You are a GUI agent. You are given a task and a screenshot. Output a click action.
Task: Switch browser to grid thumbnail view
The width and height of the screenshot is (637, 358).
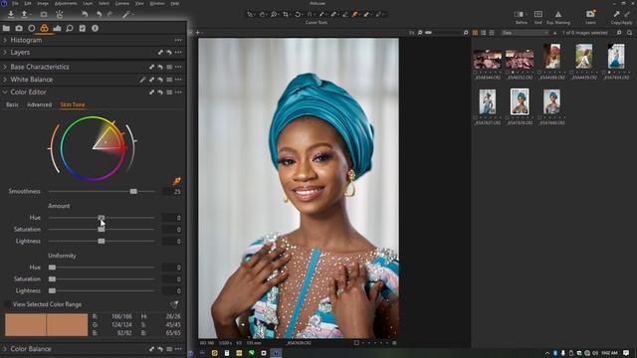pos(475,33)
